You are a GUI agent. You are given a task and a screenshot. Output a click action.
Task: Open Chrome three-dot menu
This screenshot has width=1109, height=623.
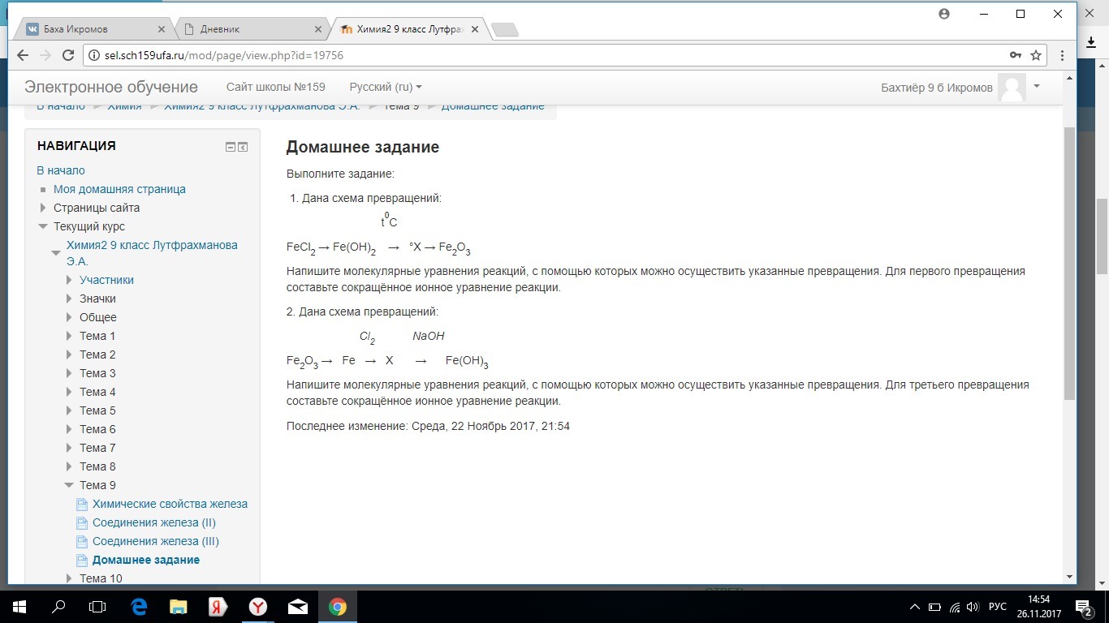(x=1064, y=55)
